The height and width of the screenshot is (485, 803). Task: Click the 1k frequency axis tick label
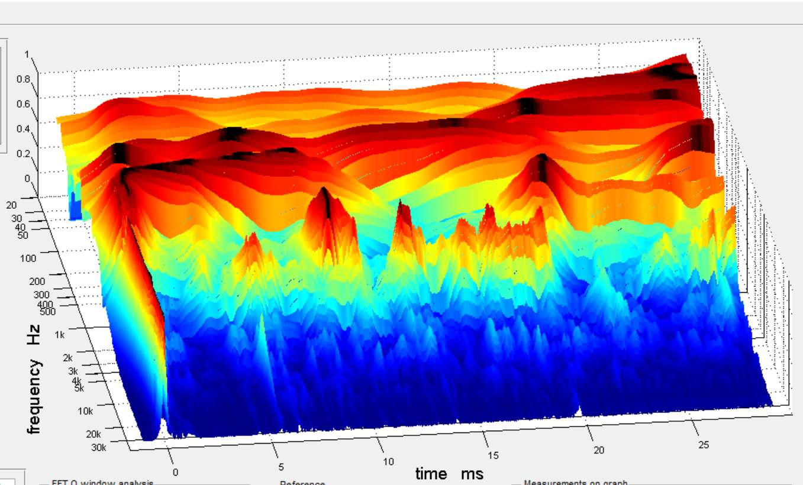point(62,335)
